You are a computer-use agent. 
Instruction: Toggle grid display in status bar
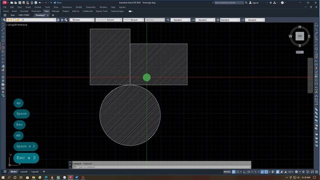click(x=233, y=172)
